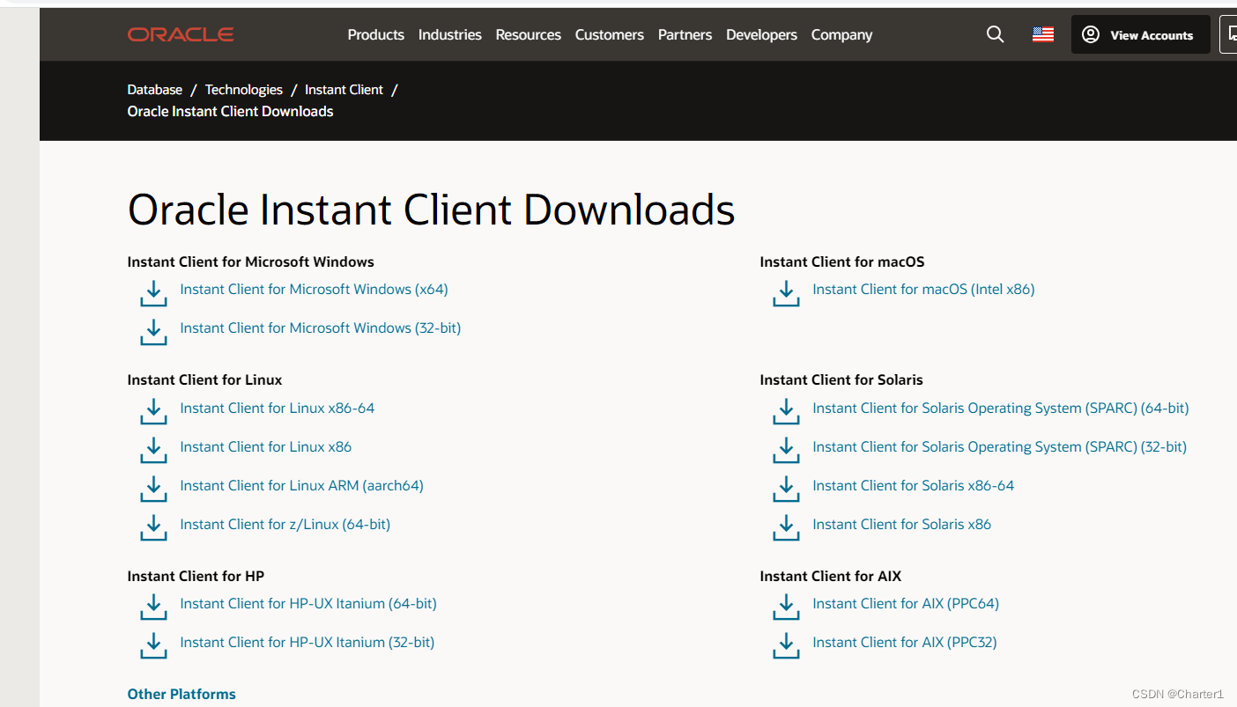The width and height of the screenshot is (1237, 707).
Task: Click the download icon for macOS (Intel x86)
Action: pyautogui.click(x=786, y=293)
